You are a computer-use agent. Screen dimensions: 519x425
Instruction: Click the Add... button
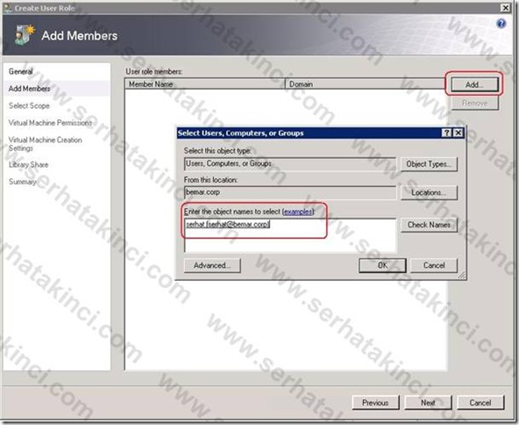pos(474,84)
